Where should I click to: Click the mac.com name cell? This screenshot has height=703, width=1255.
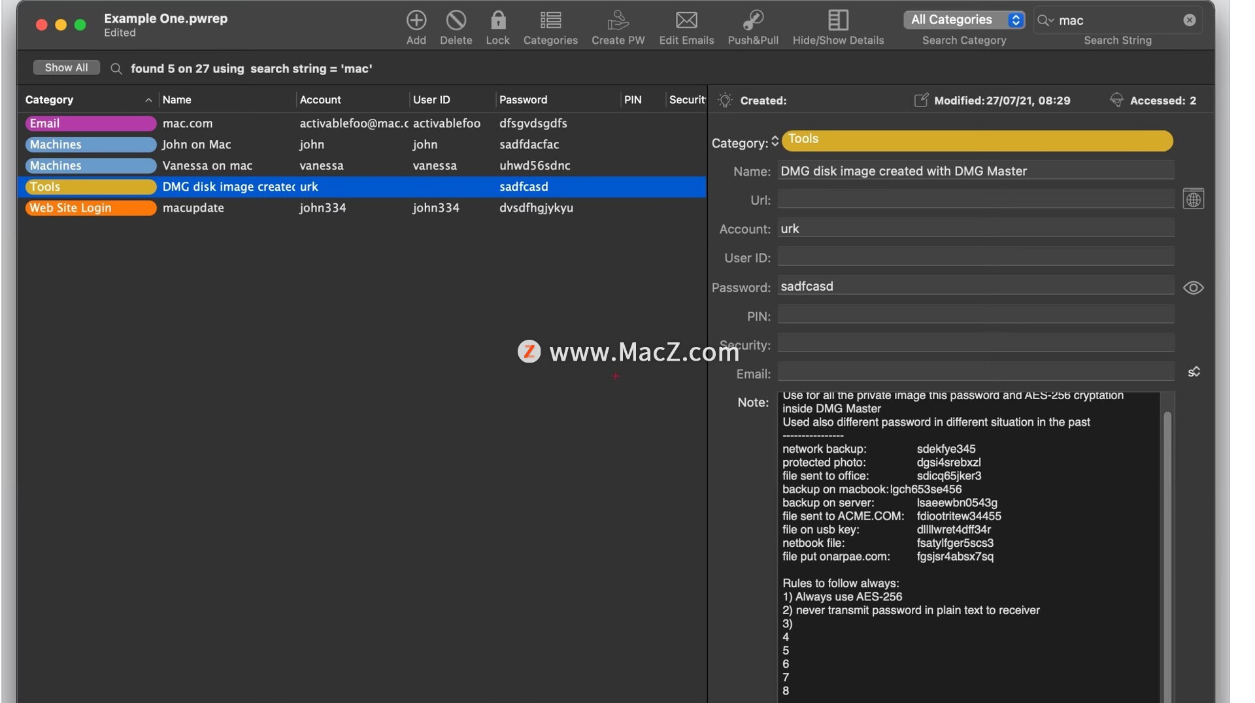pos(188,123)
